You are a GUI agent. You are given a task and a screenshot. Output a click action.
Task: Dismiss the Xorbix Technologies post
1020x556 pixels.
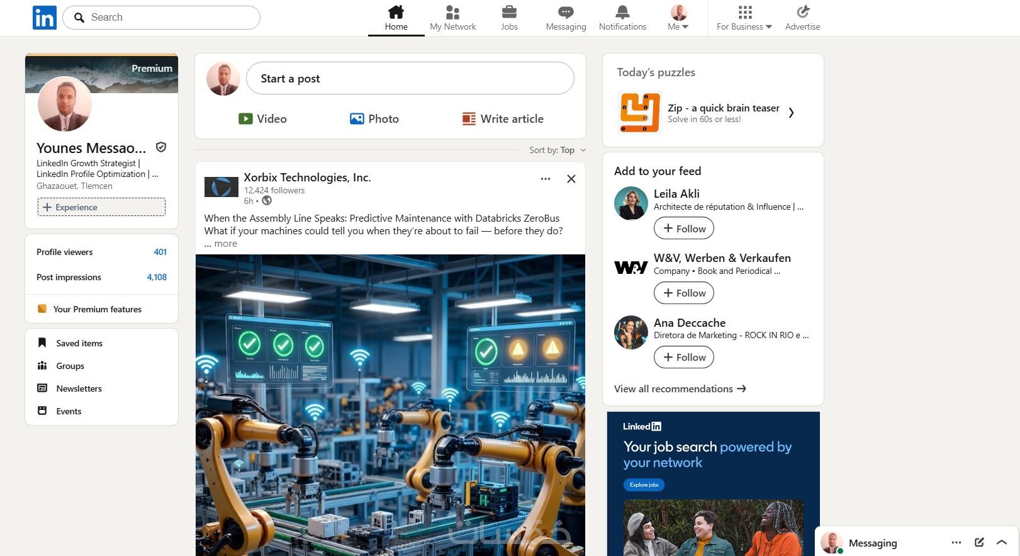click(571, 179)
